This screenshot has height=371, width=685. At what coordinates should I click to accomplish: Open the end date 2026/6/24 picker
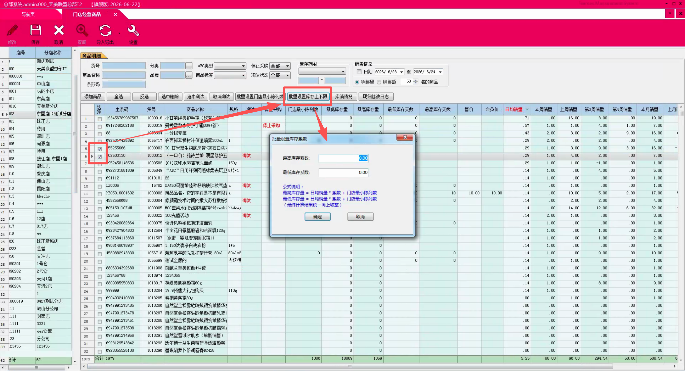pos(440,72)
